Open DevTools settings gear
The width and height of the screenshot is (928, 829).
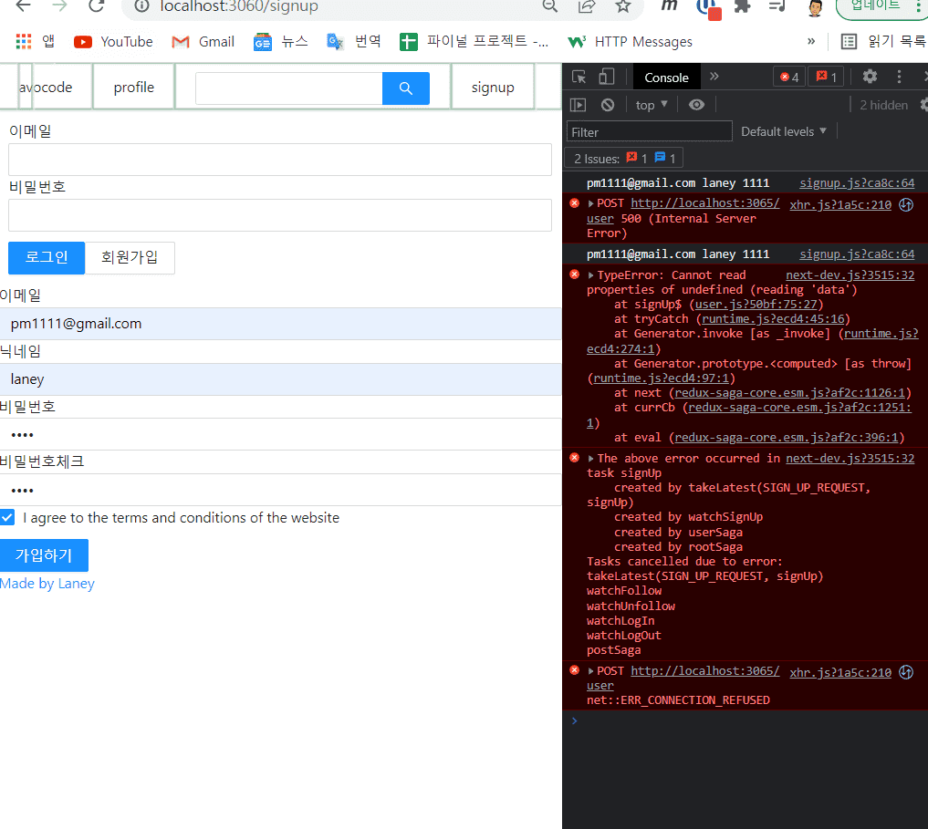click(870, 77)
